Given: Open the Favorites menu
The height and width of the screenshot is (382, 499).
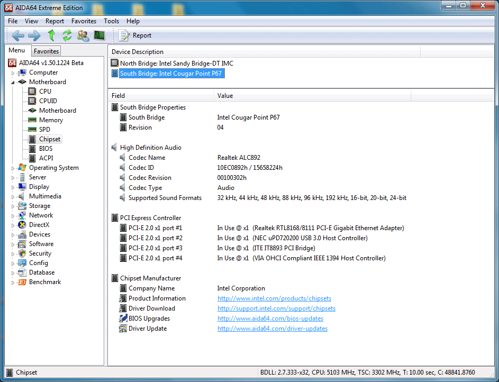Looking at the screenshot, I should click(x=84, y=21).
